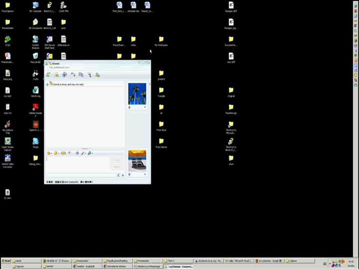Select the From Shun folder on desktop
Image resolution: width=359 pixels, height=269 pixels.
[161, 126]
